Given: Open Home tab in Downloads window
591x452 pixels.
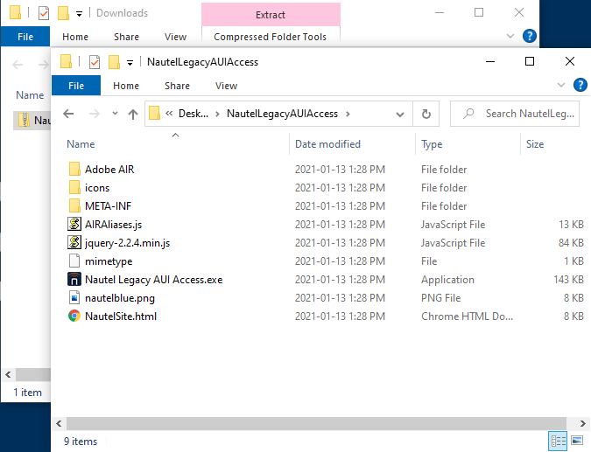Looking at the screenshot, I should pyautogui.click(x=75, y=37).
